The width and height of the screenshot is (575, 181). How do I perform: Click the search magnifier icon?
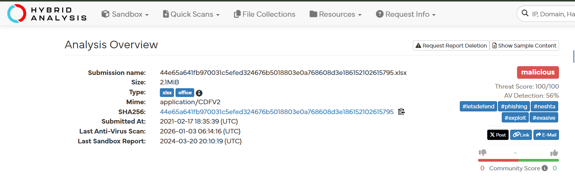tap(525, 14)
